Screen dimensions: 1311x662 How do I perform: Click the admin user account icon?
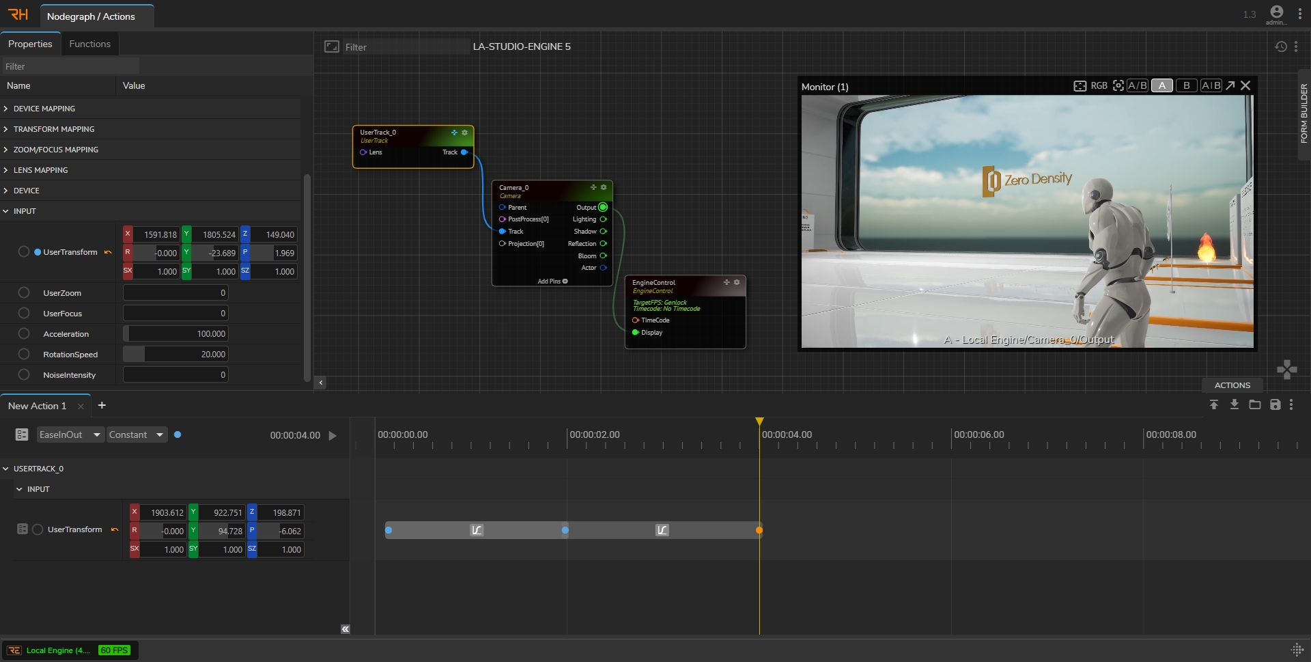(1276, 12)
